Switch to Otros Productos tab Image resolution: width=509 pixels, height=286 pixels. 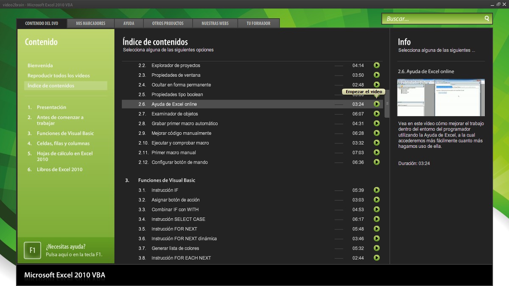168,23
